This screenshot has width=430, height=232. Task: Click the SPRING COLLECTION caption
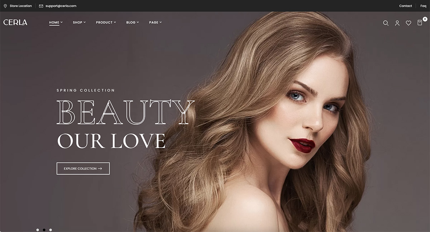86,90
